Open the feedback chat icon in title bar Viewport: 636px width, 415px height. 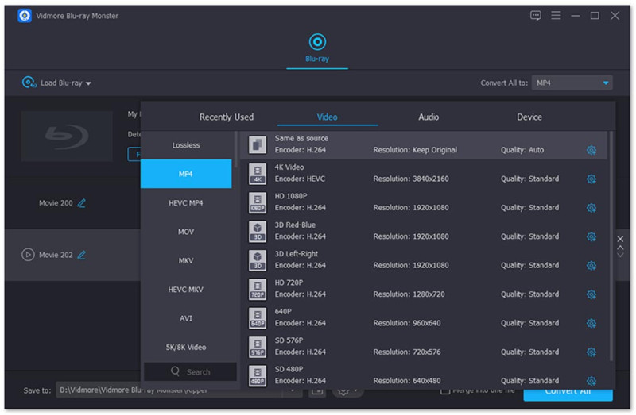[x=536, y=16]
